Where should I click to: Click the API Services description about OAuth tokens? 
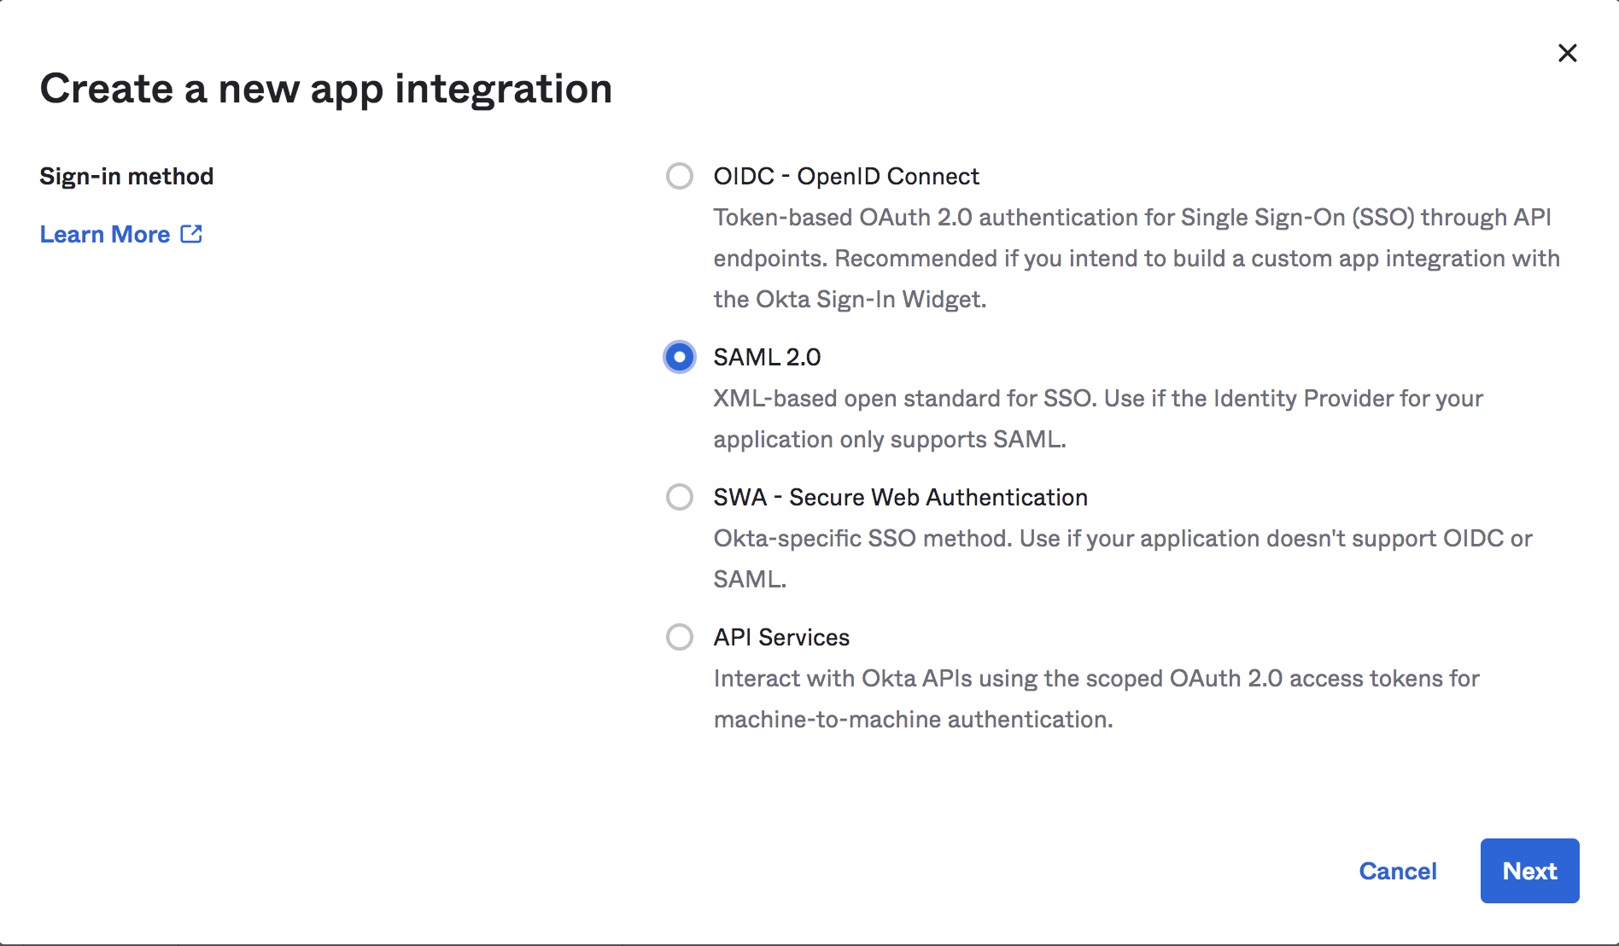pos(1093,698)
